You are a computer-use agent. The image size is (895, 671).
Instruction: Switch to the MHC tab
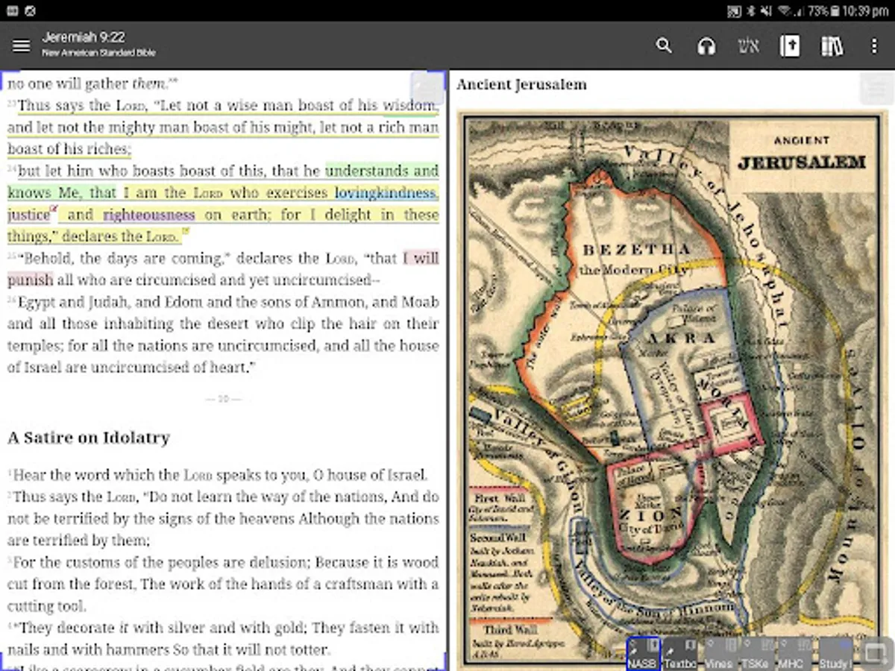pyautogui.click(x=794, y=654)
